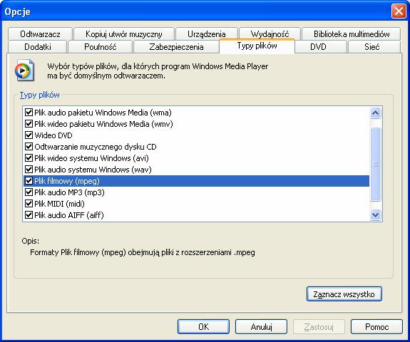410x342 pixels.
Task: Select the Dodatki tab
Action: point(38,47)
